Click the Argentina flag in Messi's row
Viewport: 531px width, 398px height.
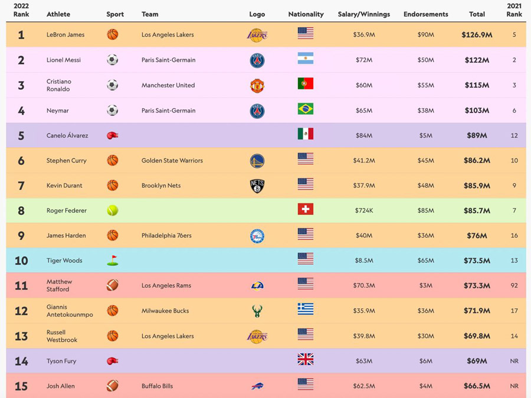(306, 59)
